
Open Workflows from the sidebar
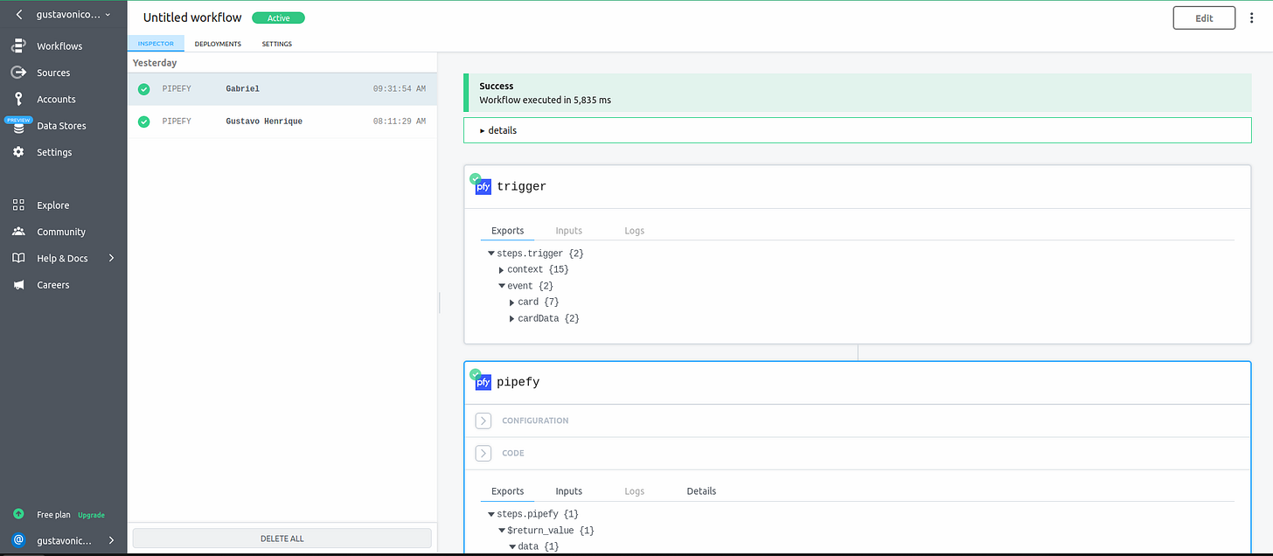click(59, 46)
